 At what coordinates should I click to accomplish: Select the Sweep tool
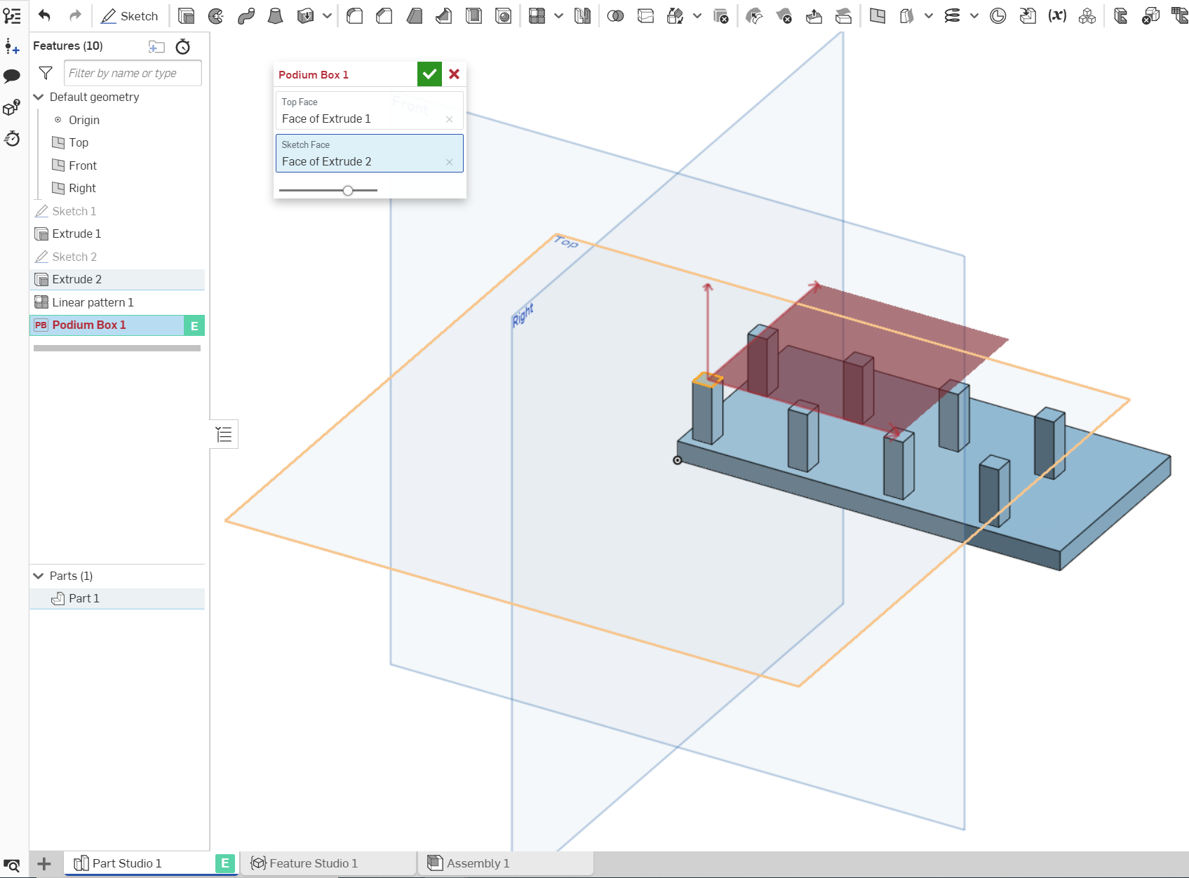tap(246, 15)
